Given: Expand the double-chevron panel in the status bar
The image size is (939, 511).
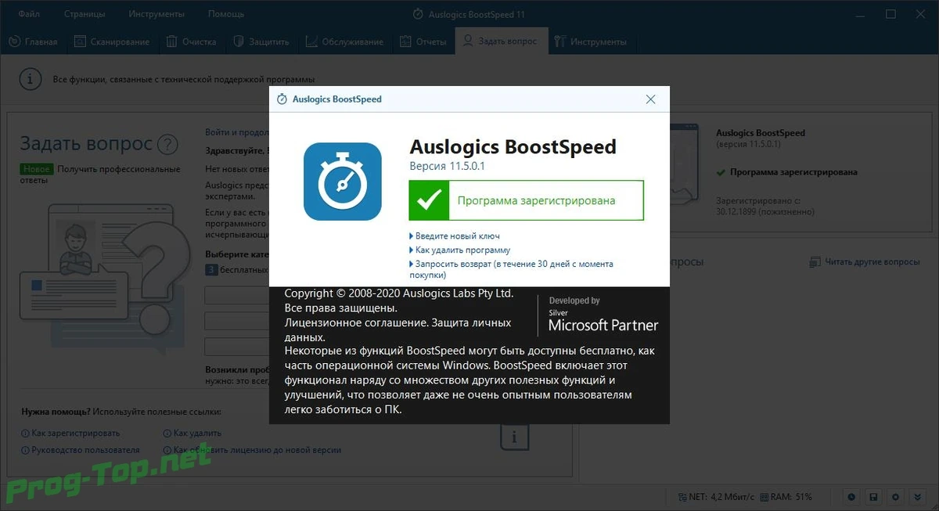Looking at the screenshot, I should tap(918, 497).
